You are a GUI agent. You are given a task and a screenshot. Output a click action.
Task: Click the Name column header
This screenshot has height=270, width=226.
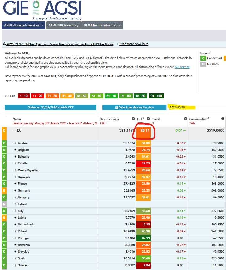click(17, 119)
